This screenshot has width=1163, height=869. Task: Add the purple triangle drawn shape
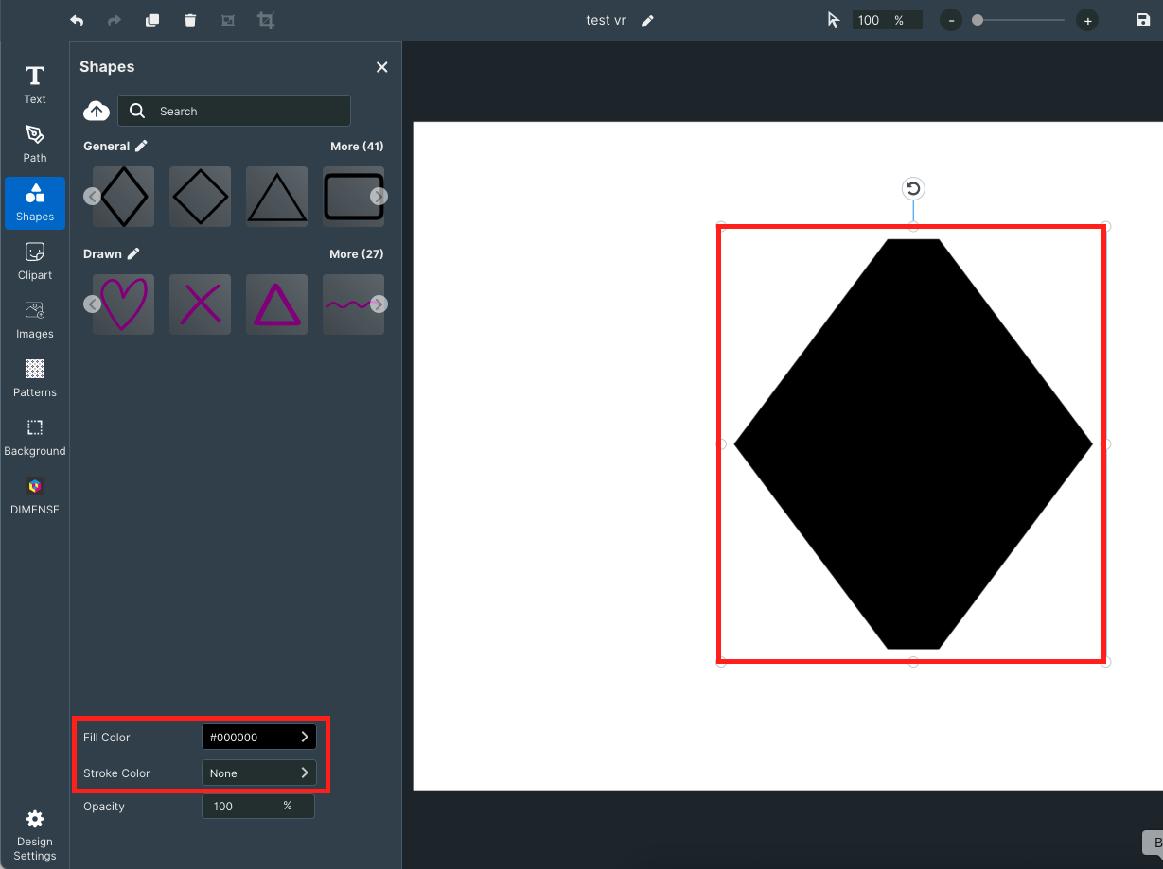(277, 304)
